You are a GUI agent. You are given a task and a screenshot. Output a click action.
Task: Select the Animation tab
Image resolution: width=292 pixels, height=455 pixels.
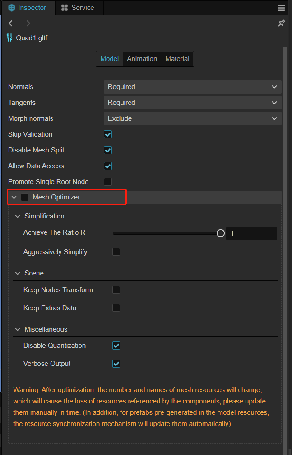(142, 59)
